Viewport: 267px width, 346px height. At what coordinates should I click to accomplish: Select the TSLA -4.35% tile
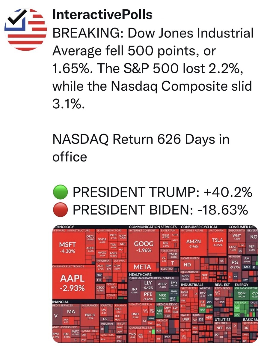pyautogui.click(x=218, y=242)
